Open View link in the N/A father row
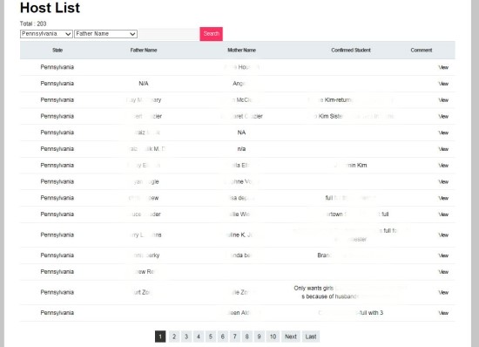479x347 pixels. click(x=443, y=84)
